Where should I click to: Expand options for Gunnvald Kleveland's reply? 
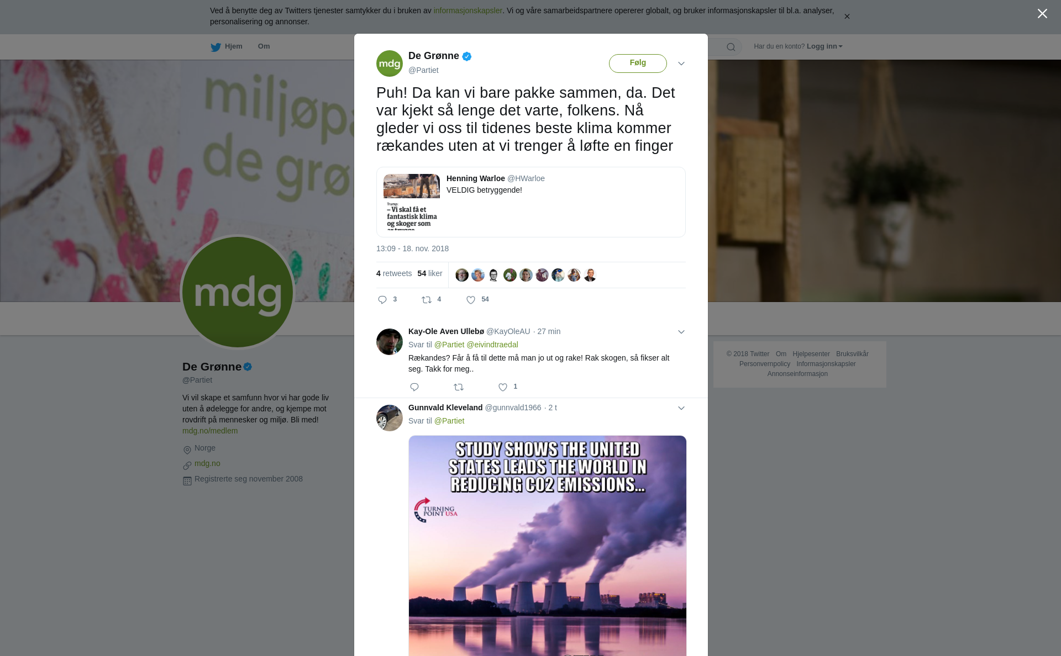click(681, 408)
